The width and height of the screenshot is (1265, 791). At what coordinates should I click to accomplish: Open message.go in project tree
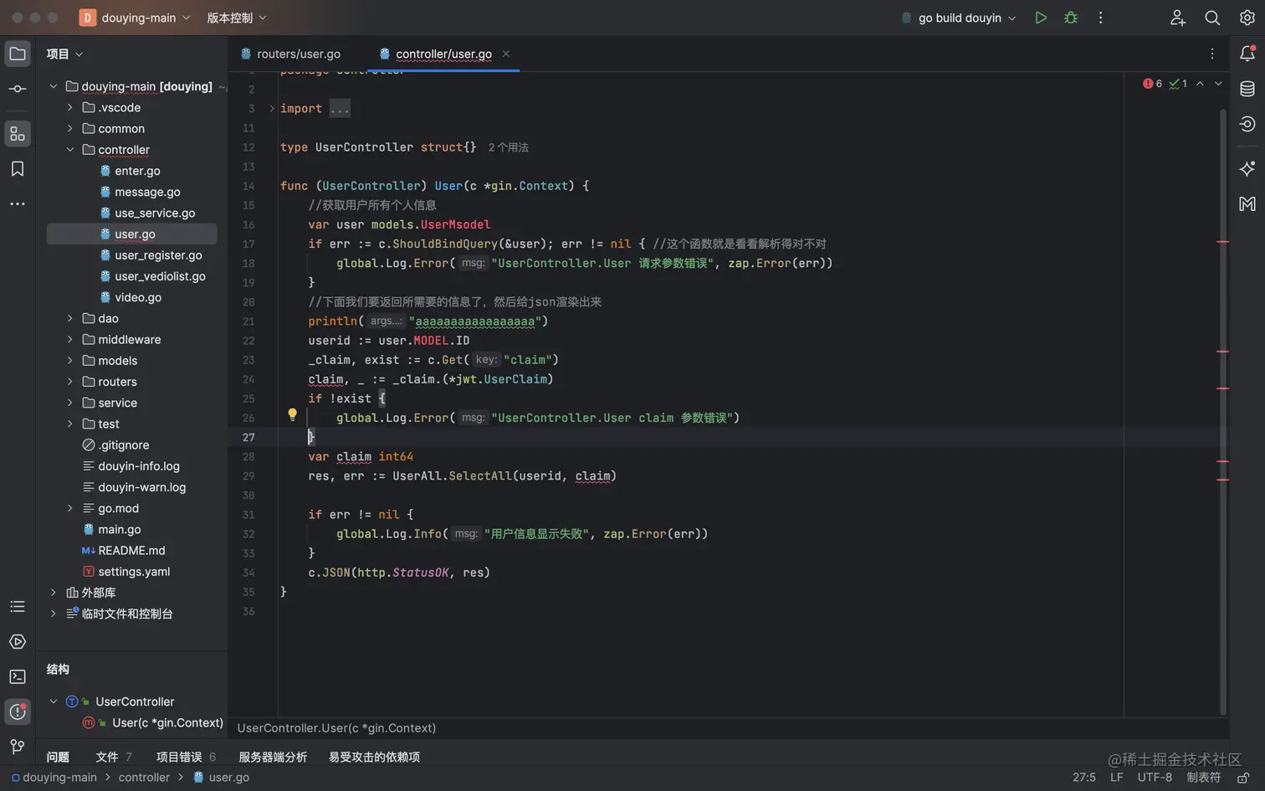[147, 192]
